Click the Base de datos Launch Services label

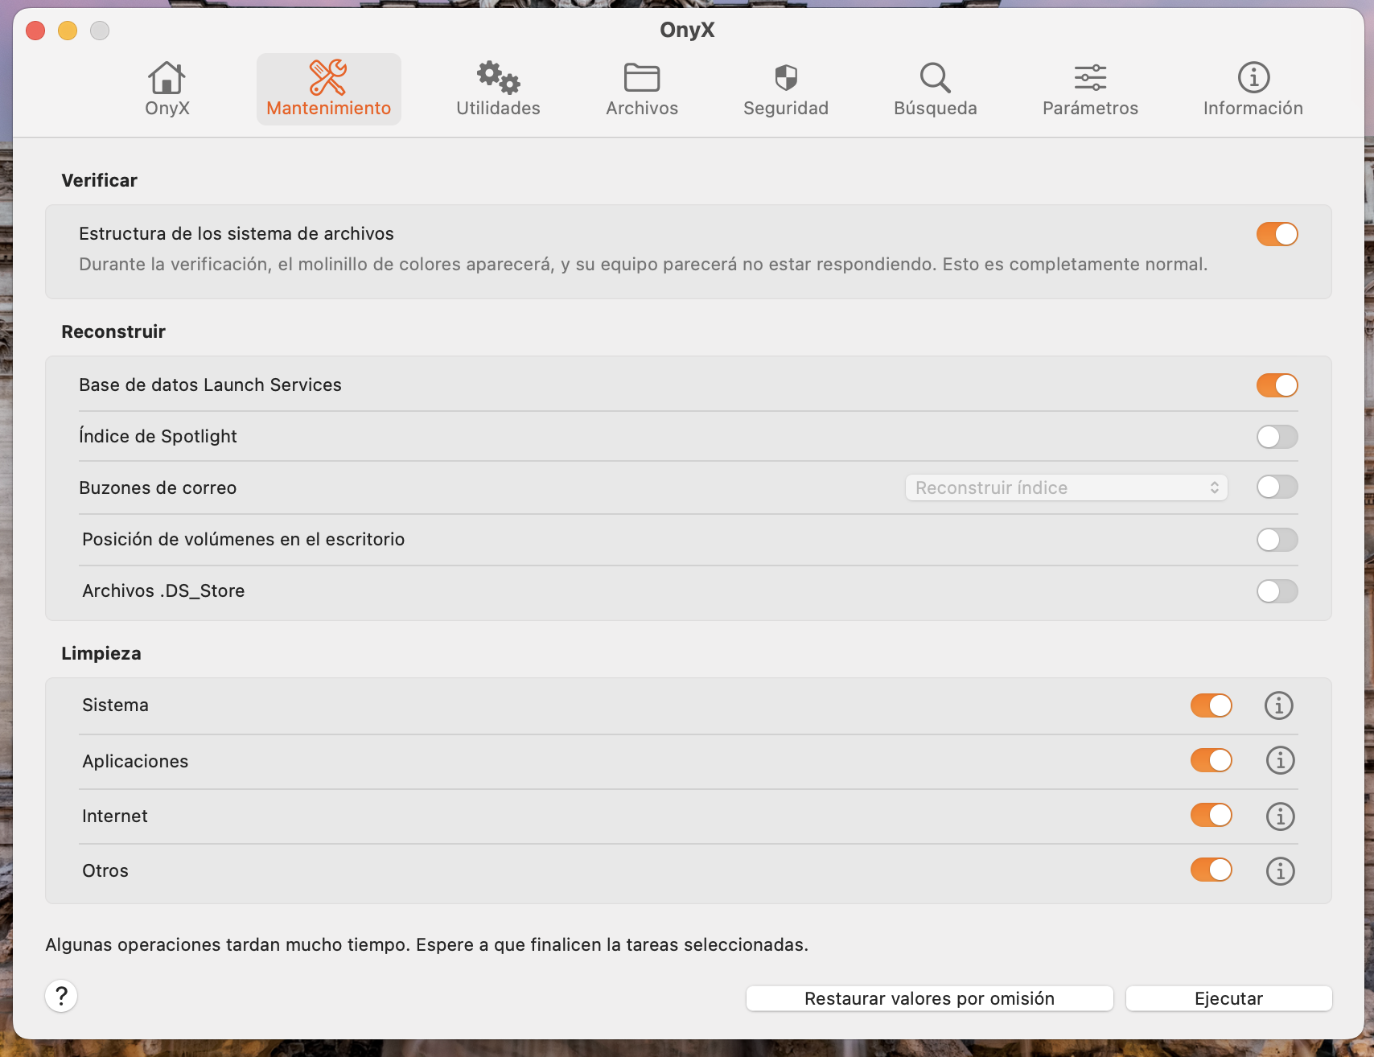tap(210, 385)
